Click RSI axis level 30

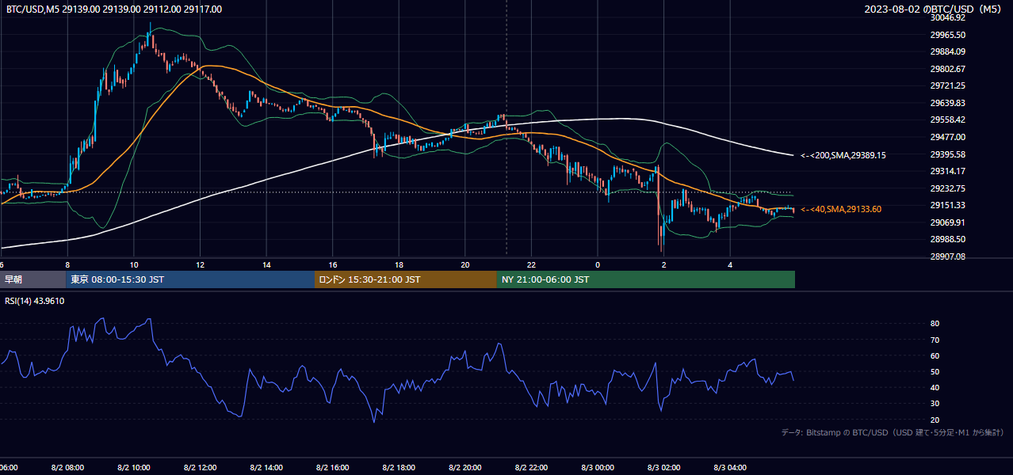click(x=935, y=404)
